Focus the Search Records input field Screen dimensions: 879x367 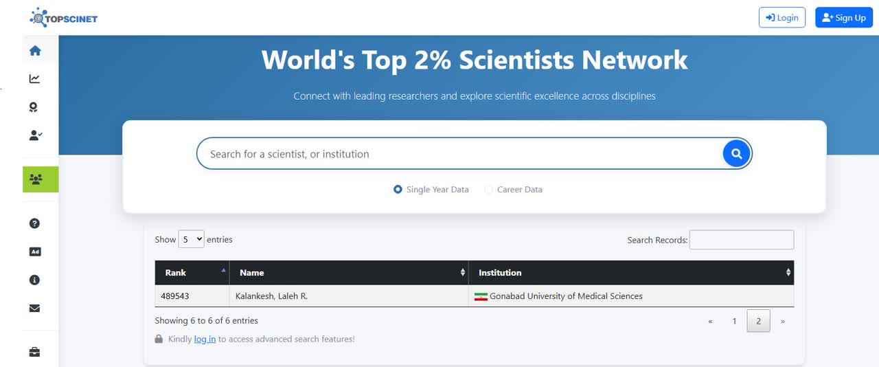pyautogui.click(x=741, y=240)
